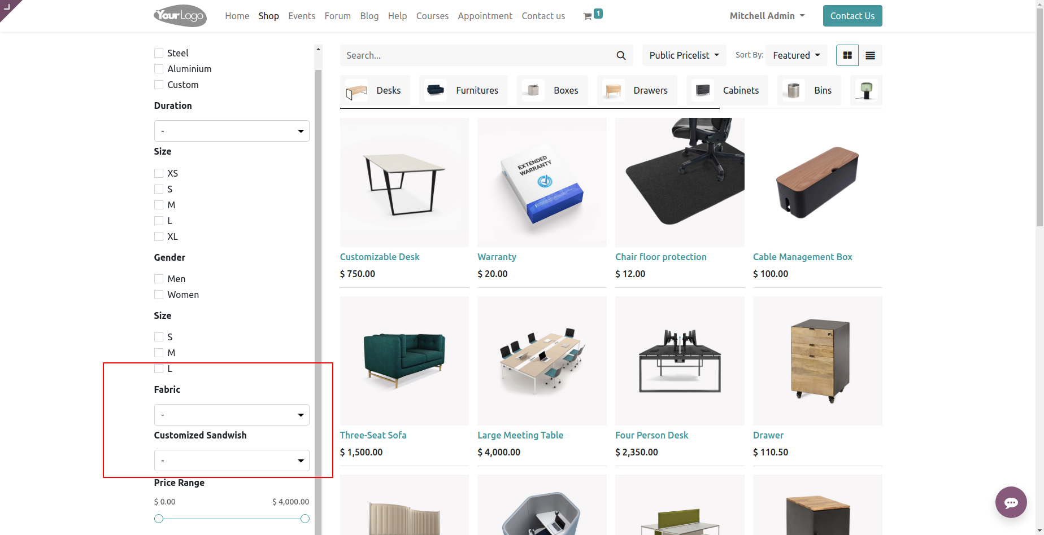Open the Events page
The height and width of the screenshot is (535, 1044).
click(302, 16)
